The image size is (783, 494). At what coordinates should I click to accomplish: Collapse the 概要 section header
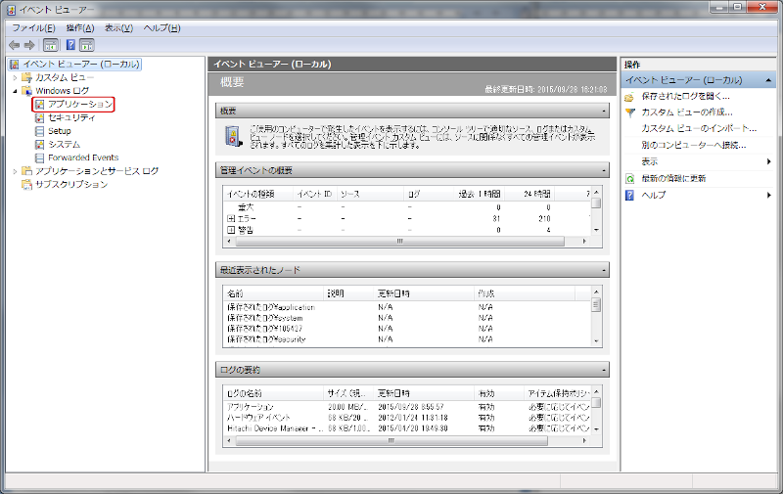[x=604, y=111]
